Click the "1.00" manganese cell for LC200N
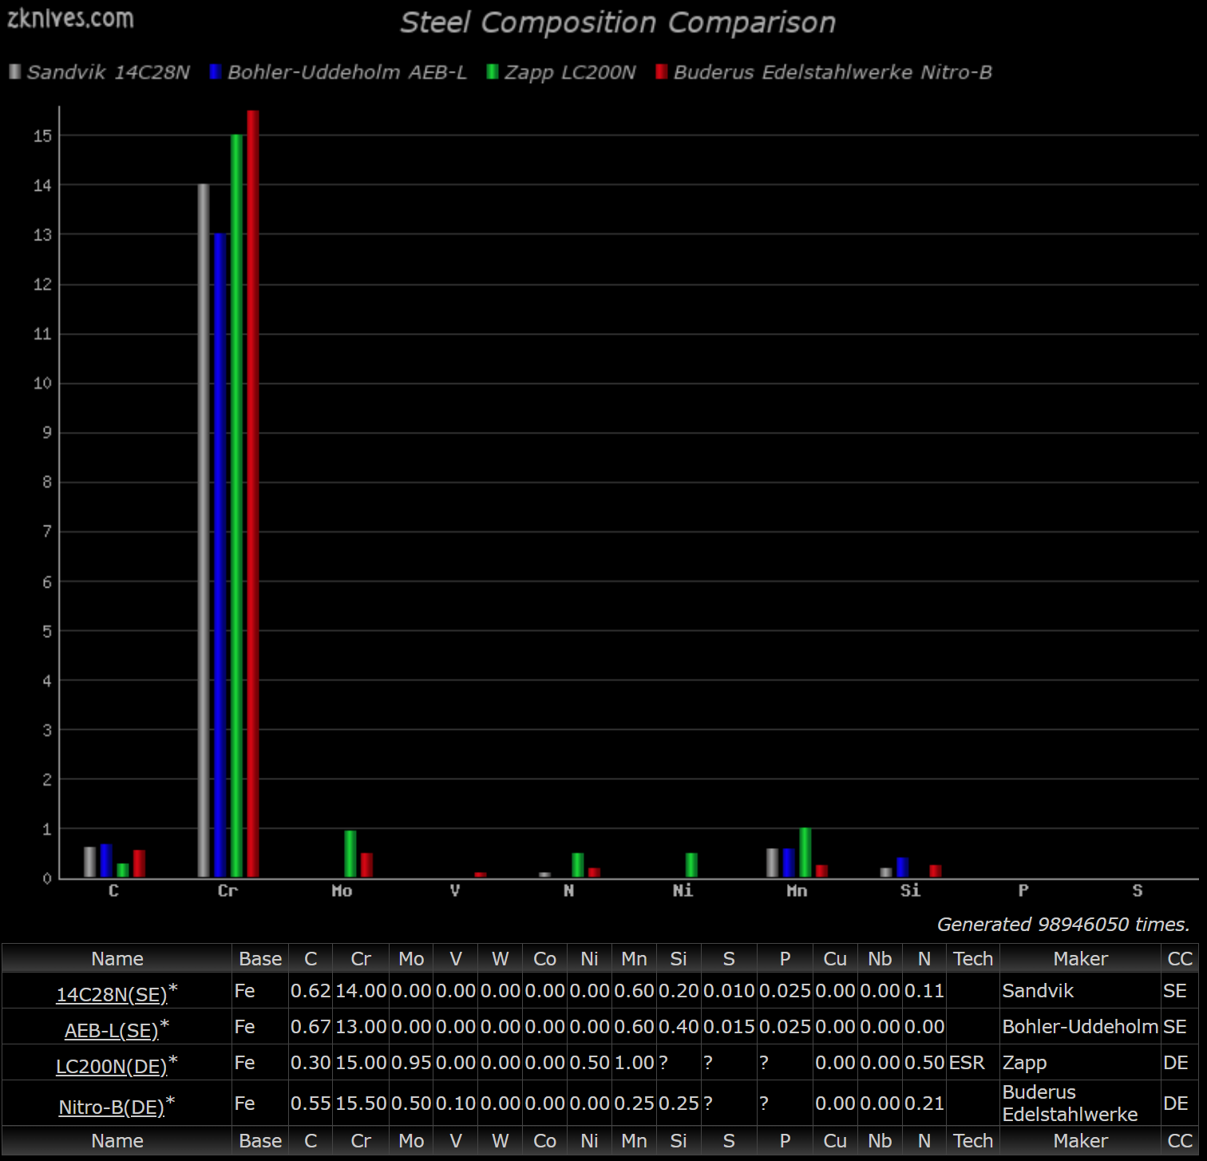Screen dimensions: 1207x1161 pyautogui.click(x=634, y=1063)
